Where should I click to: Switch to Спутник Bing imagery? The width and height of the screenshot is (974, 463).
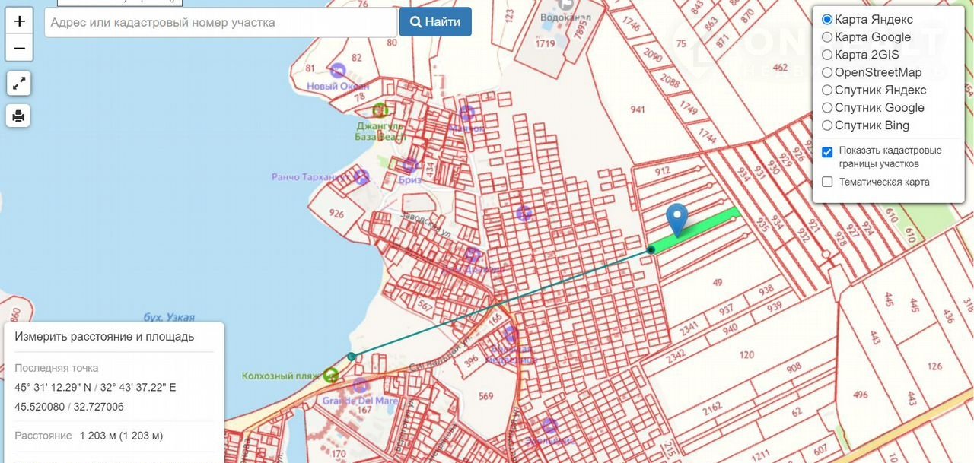click(x=827, y=125)
